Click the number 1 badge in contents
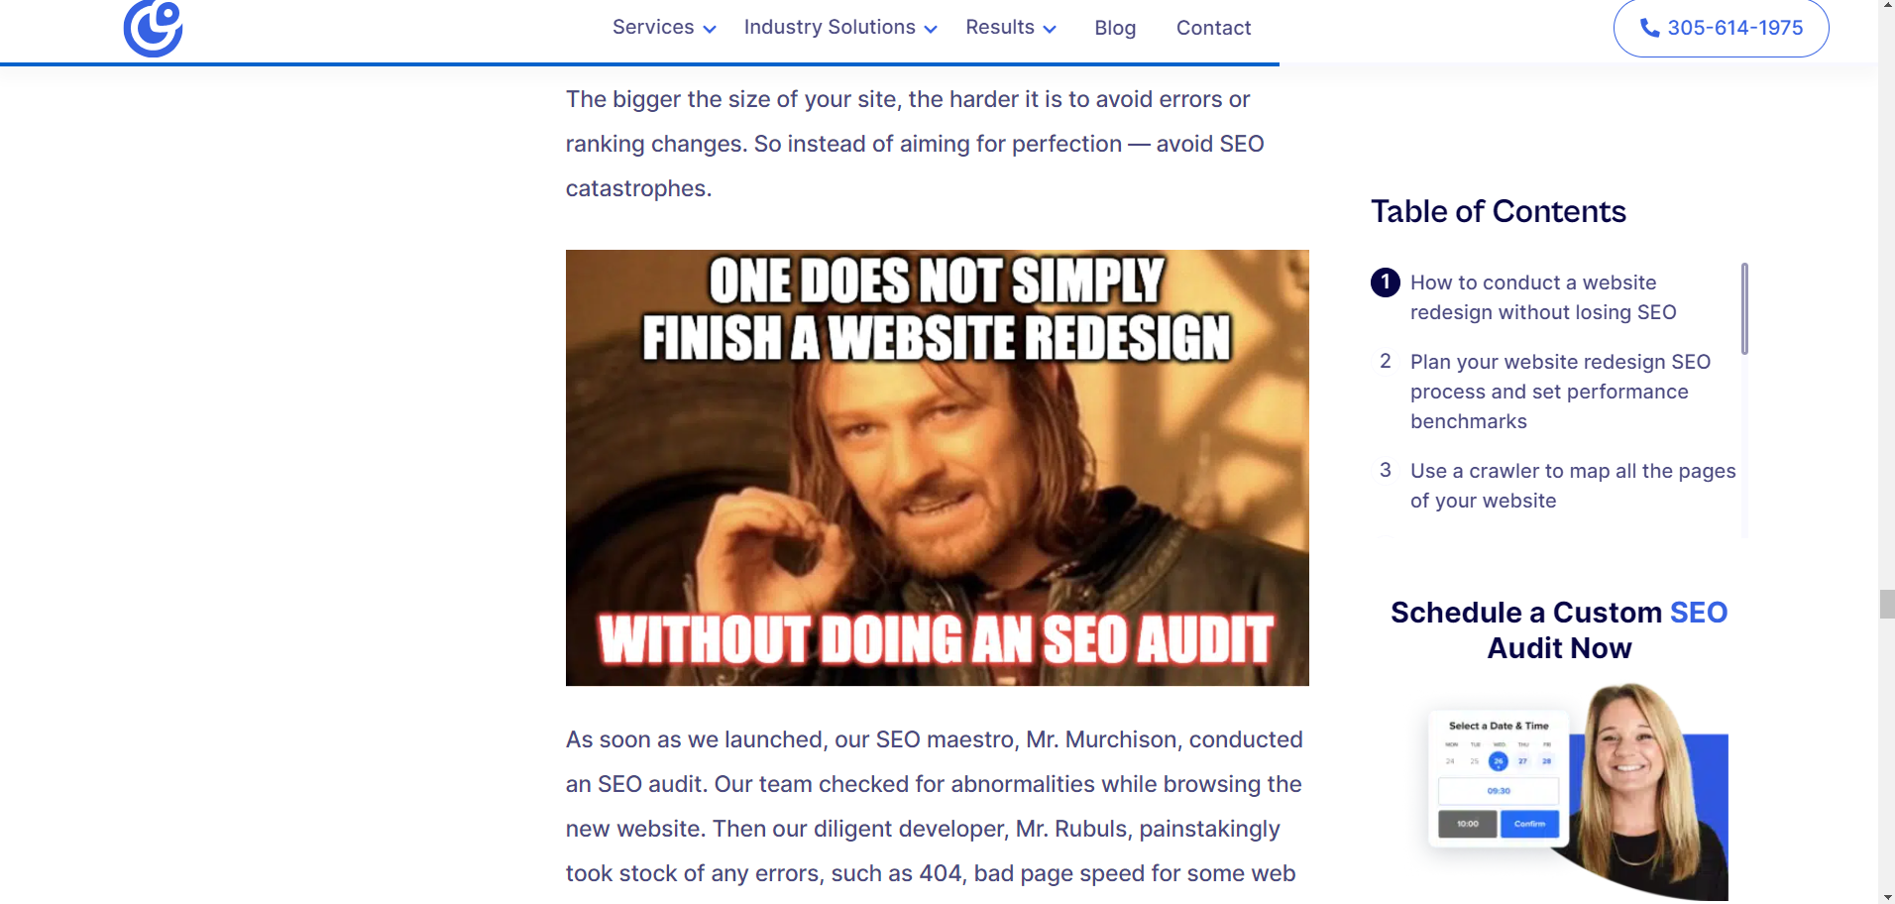Viewport: 1895px width, 904px height. 1386,282
